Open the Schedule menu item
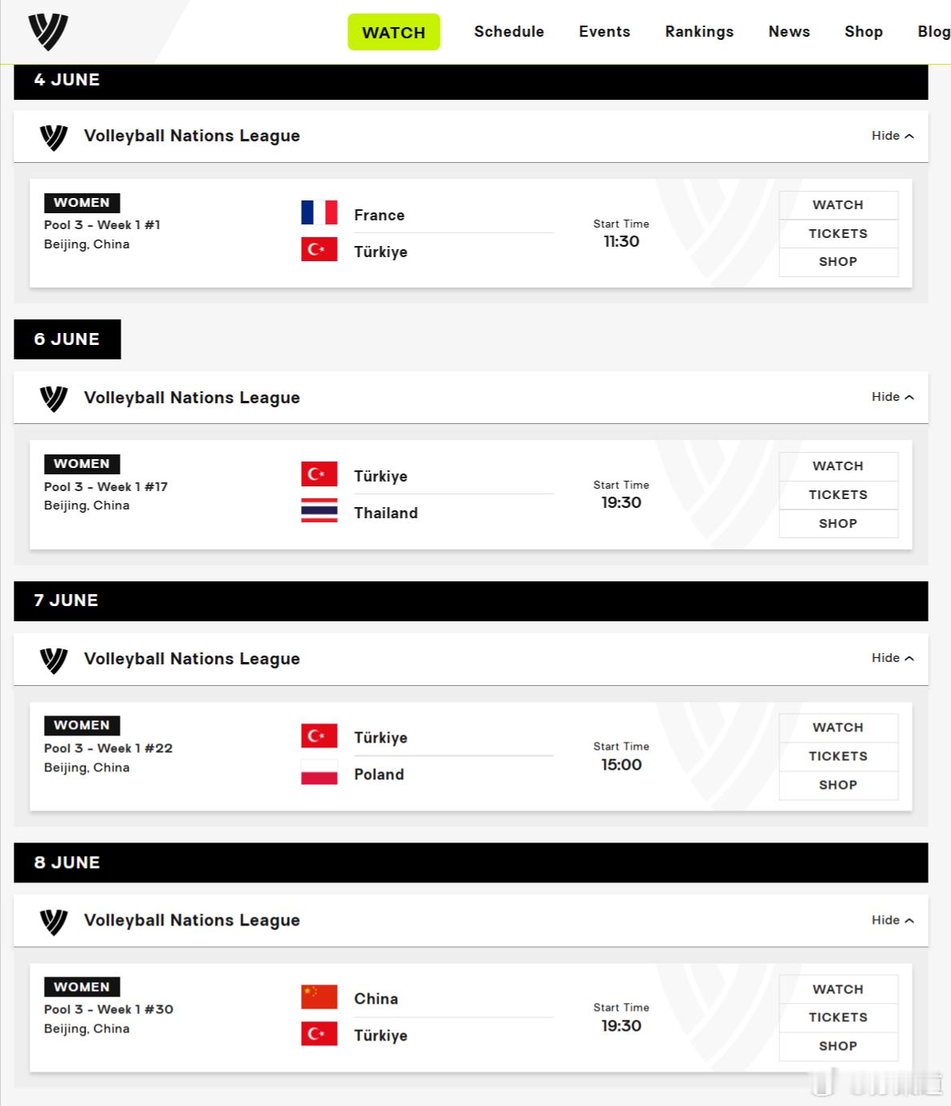This screenshot has width=951, height=1106. point(509,32)
